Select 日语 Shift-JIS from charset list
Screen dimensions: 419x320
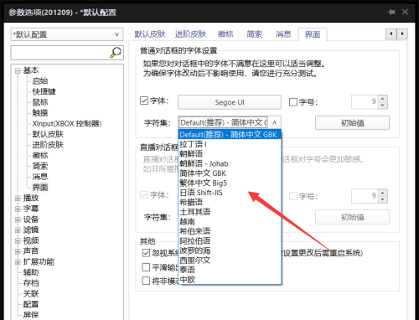point(201,193)
